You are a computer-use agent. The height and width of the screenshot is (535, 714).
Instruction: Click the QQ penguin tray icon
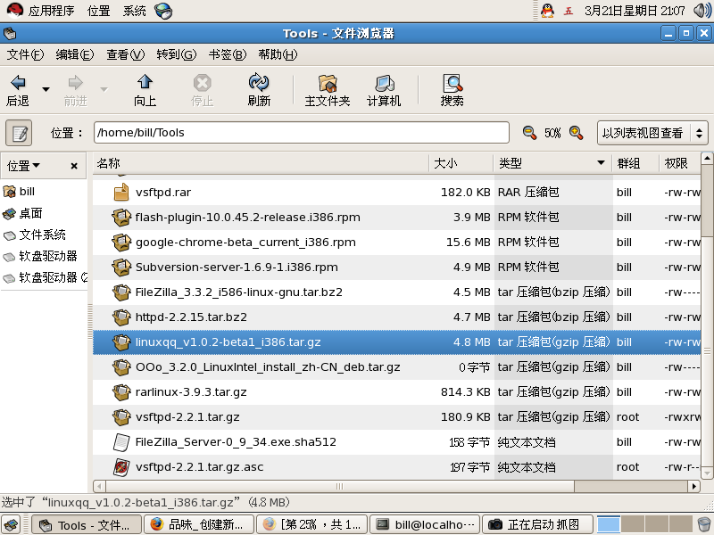(x=547, y=11)
